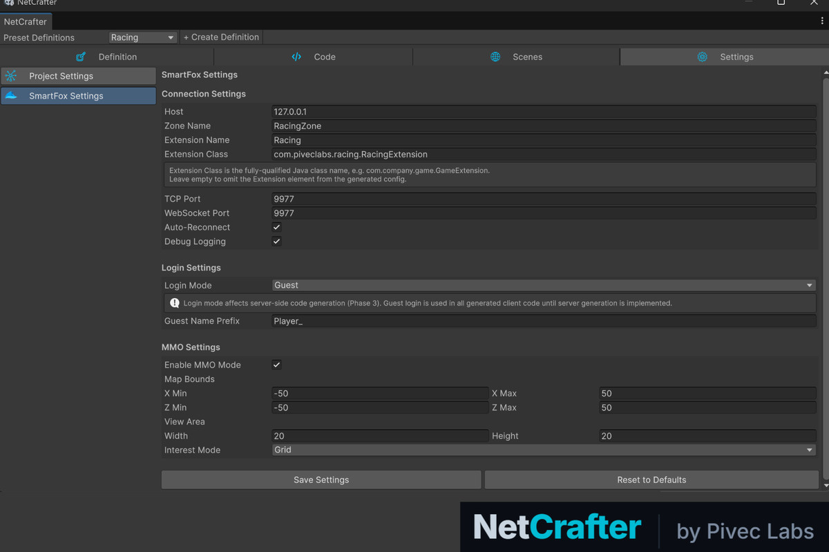Open the window kebab options menu
Viewport: 829px width, 552px height.
point(821,21)
